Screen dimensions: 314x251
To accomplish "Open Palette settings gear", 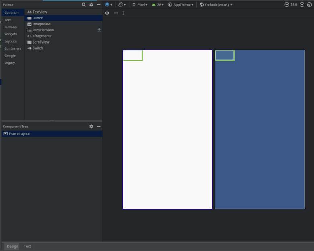I will click(x=91, y=4).
